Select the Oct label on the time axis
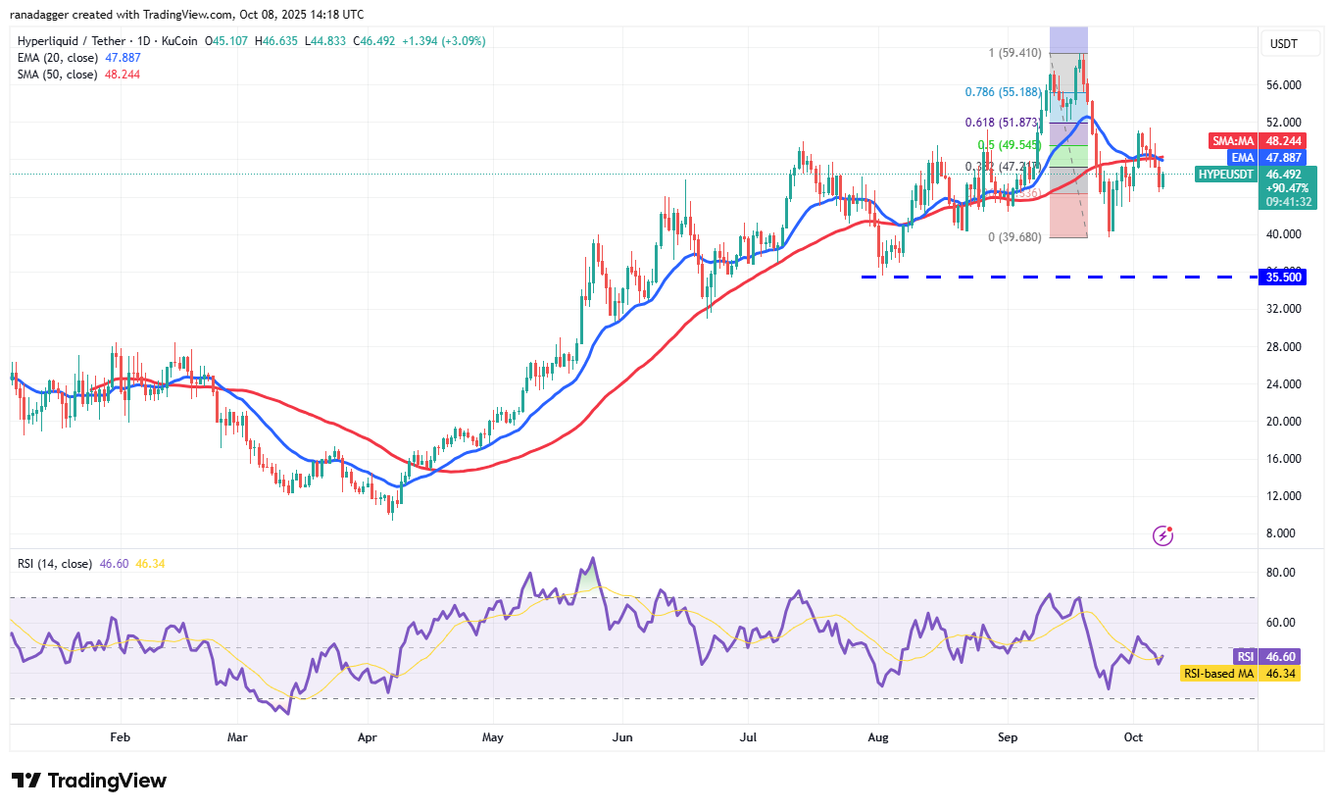This screenshot has width=1334, height=810. tap(1133, 737)
